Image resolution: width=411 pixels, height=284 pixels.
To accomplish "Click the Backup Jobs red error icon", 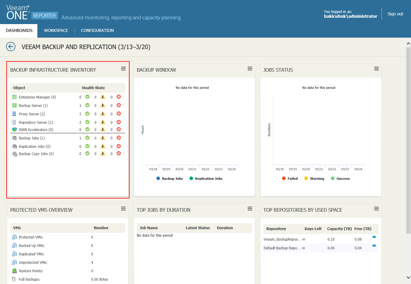I will click(x=119, y=138).
